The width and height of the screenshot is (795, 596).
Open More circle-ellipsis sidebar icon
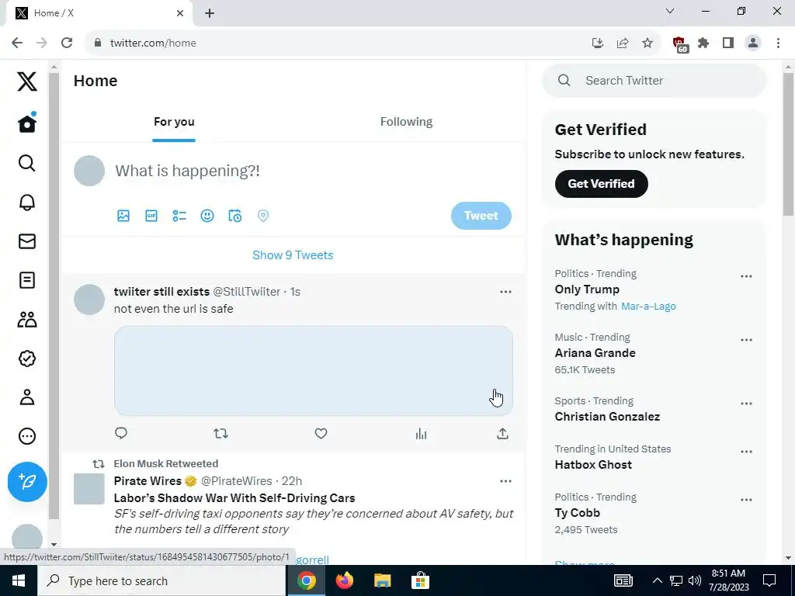point(27,436)
